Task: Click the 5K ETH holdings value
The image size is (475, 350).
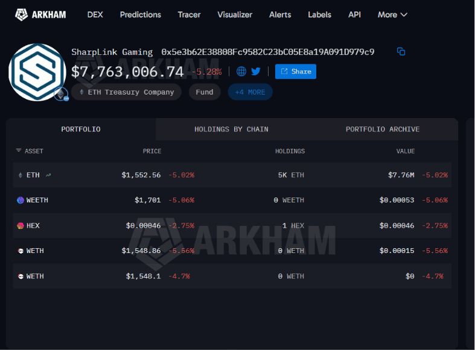Action: tap(291, 175)
